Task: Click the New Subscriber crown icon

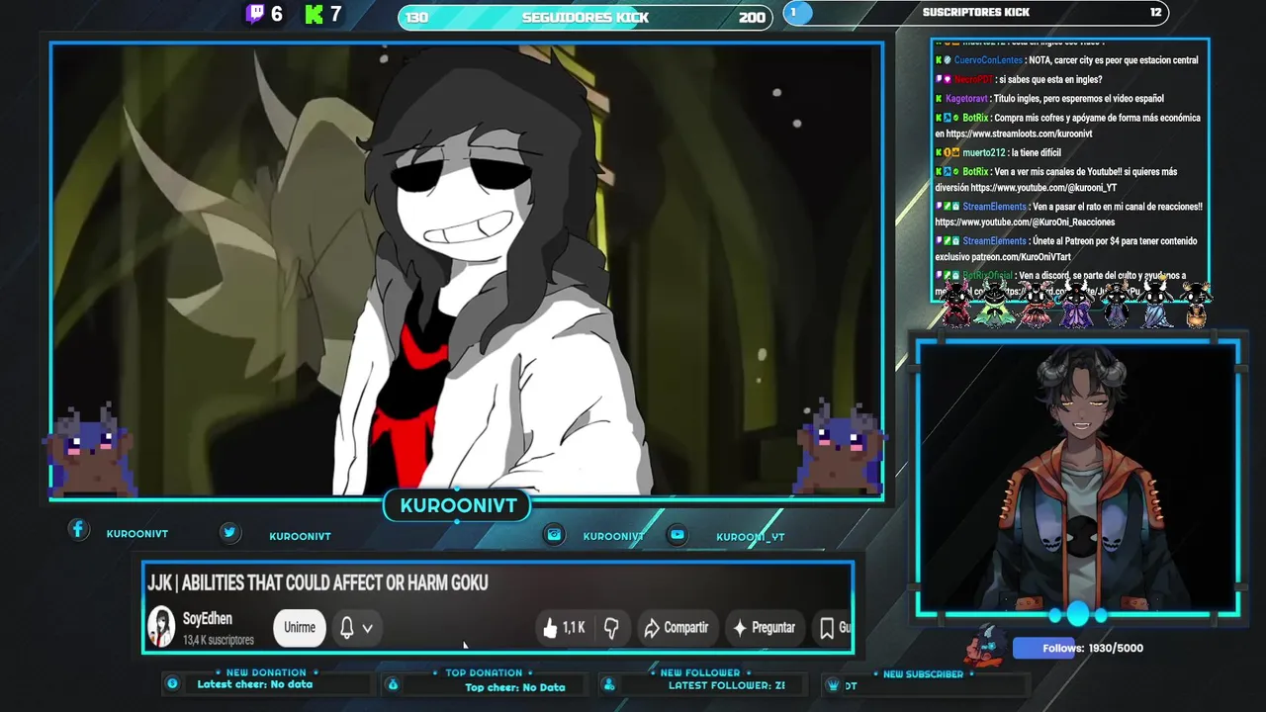Action: coord(833,684)
